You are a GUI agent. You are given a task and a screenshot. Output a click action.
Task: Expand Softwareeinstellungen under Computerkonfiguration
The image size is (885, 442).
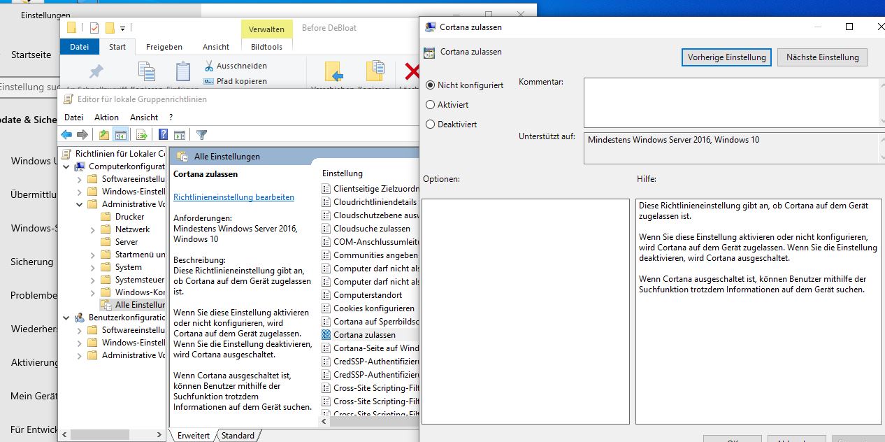click(80, 179)
